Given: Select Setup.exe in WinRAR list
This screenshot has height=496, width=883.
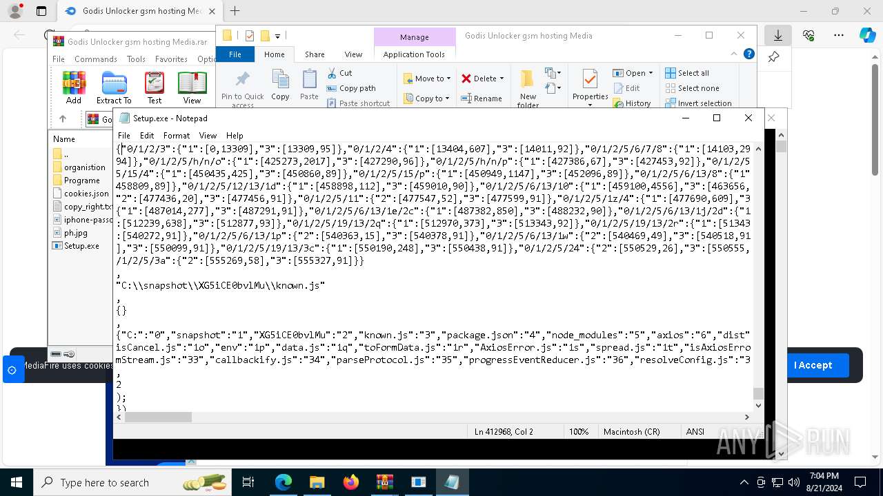Looking at the screenshot, I should pos(75,246).
